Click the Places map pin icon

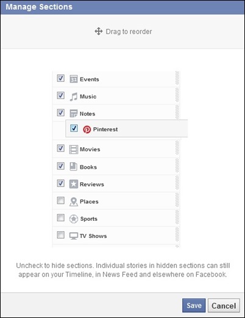pos(74,202)
